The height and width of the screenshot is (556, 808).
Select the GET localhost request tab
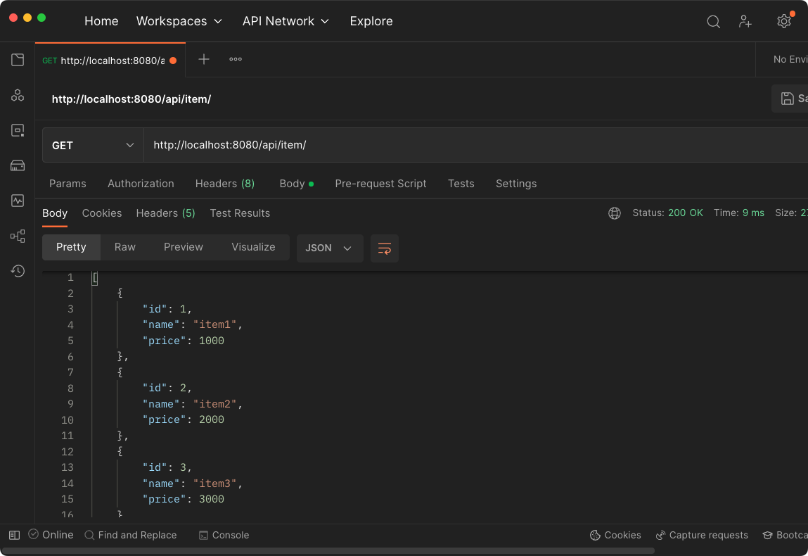[110, 61]
